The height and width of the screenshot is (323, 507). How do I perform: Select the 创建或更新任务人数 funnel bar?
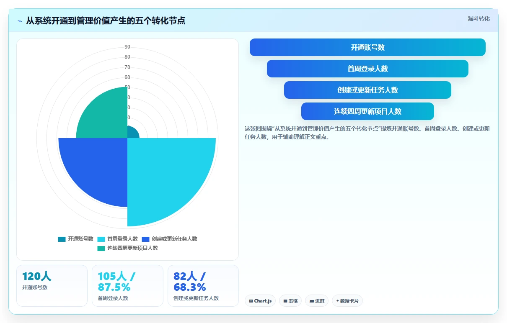[x=367, y=90]
